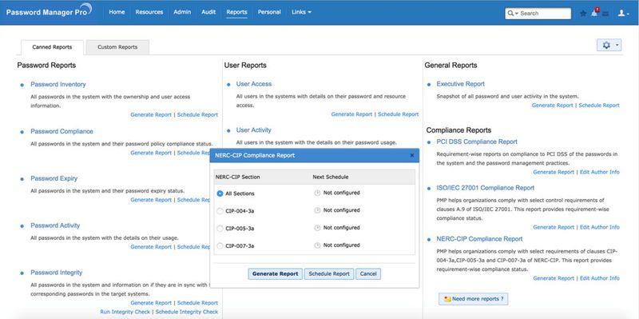This screenshot has width=639, height=319.
Task: Click Schedule Report under Password Integrity
Action: [x=197, y=303]
